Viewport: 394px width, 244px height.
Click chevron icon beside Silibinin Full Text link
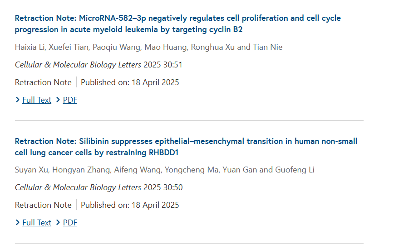(17, 222)
